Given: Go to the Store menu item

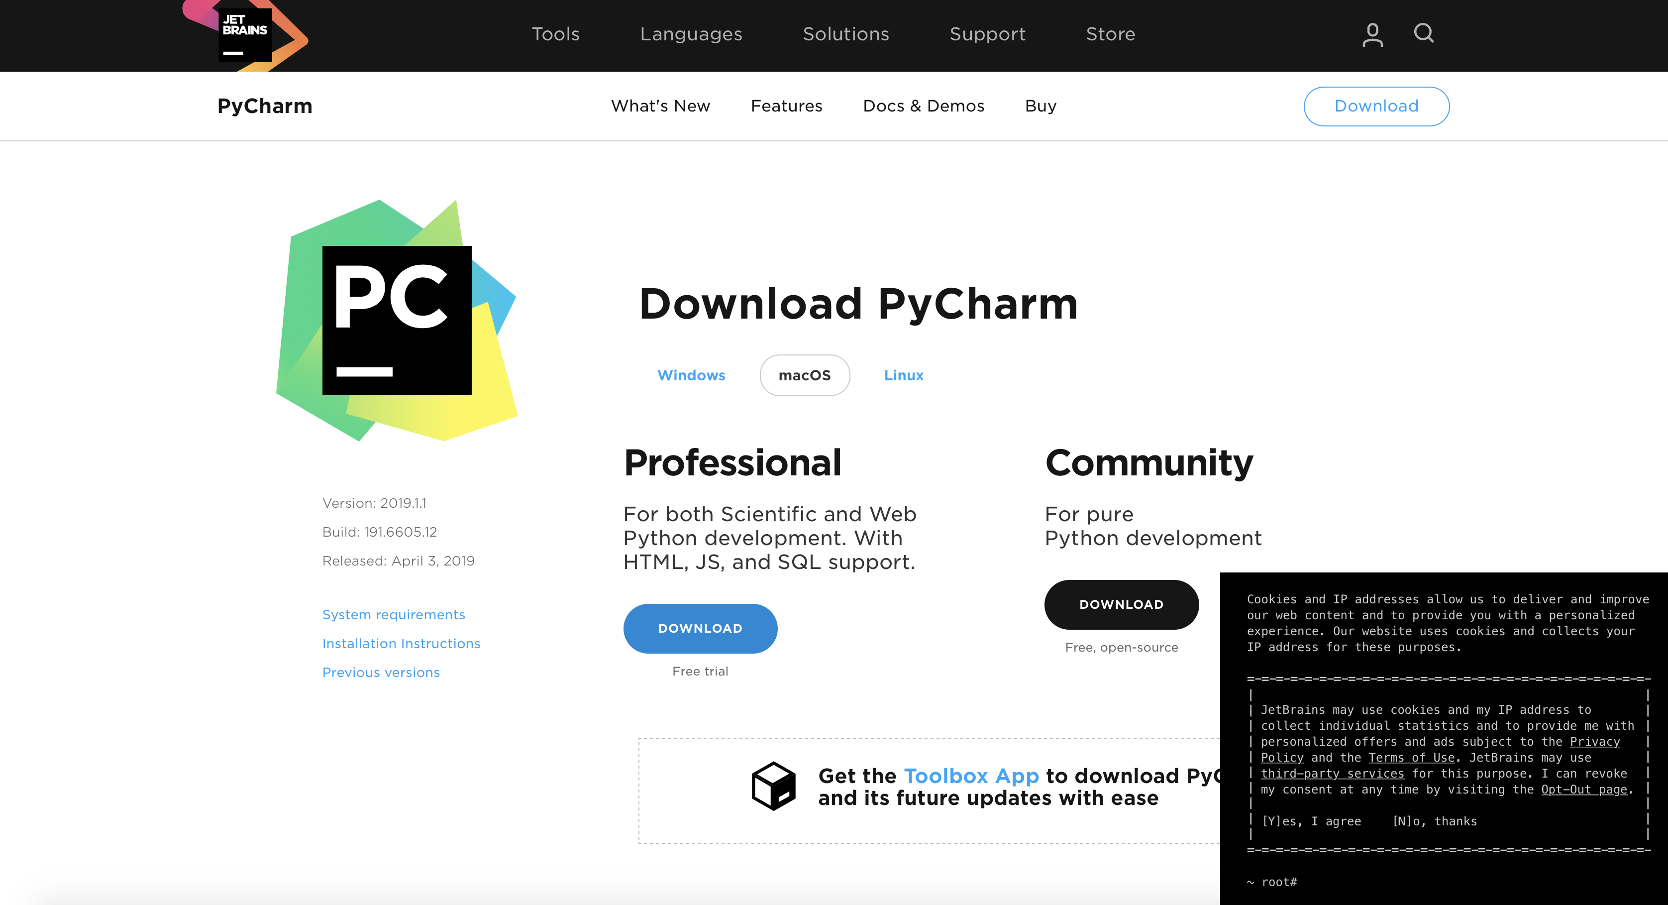Looking at the screenshot, I should (1111, 34).
